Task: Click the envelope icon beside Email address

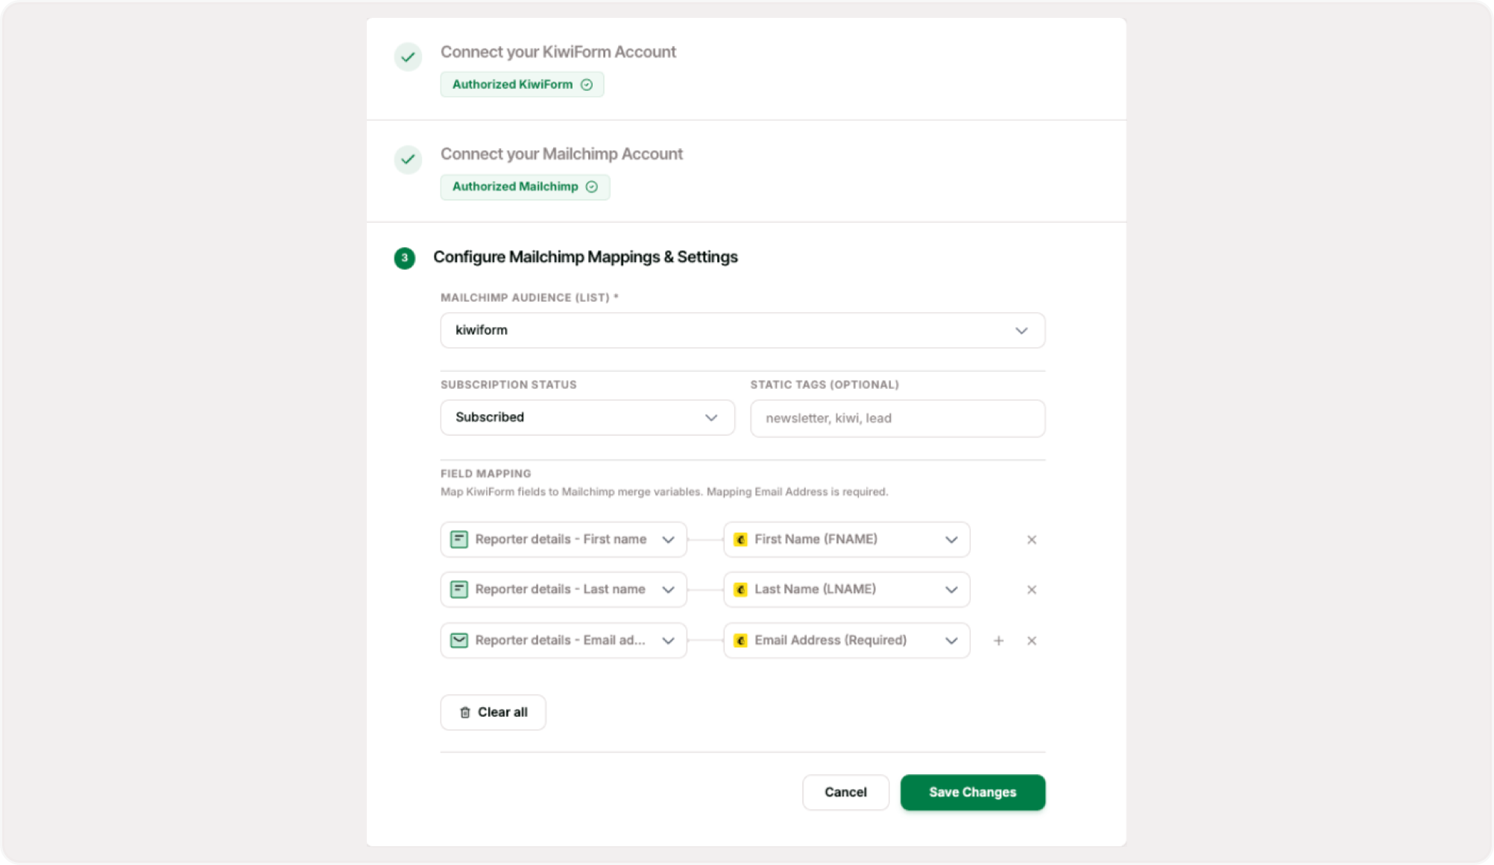Action: [x=459, y=640]
